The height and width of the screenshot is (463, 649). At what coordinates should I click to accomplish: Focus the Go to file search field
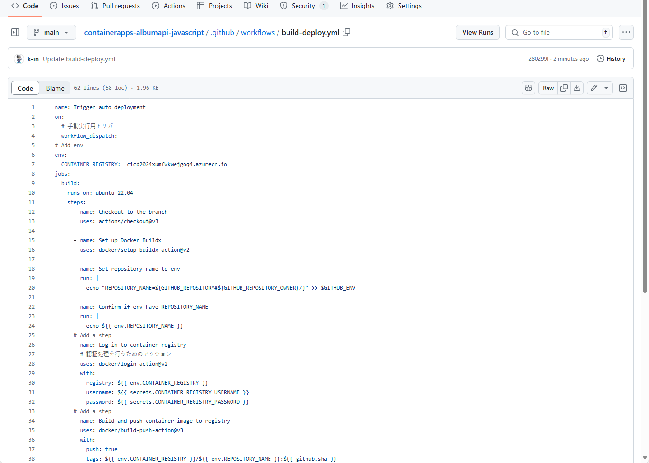pyautogui.click(x=559, y=32)
